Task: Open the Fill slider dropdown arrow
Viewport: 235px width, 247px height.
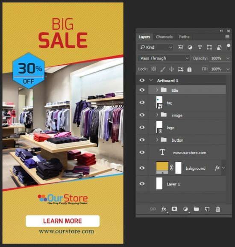Action: pos(228,69)
